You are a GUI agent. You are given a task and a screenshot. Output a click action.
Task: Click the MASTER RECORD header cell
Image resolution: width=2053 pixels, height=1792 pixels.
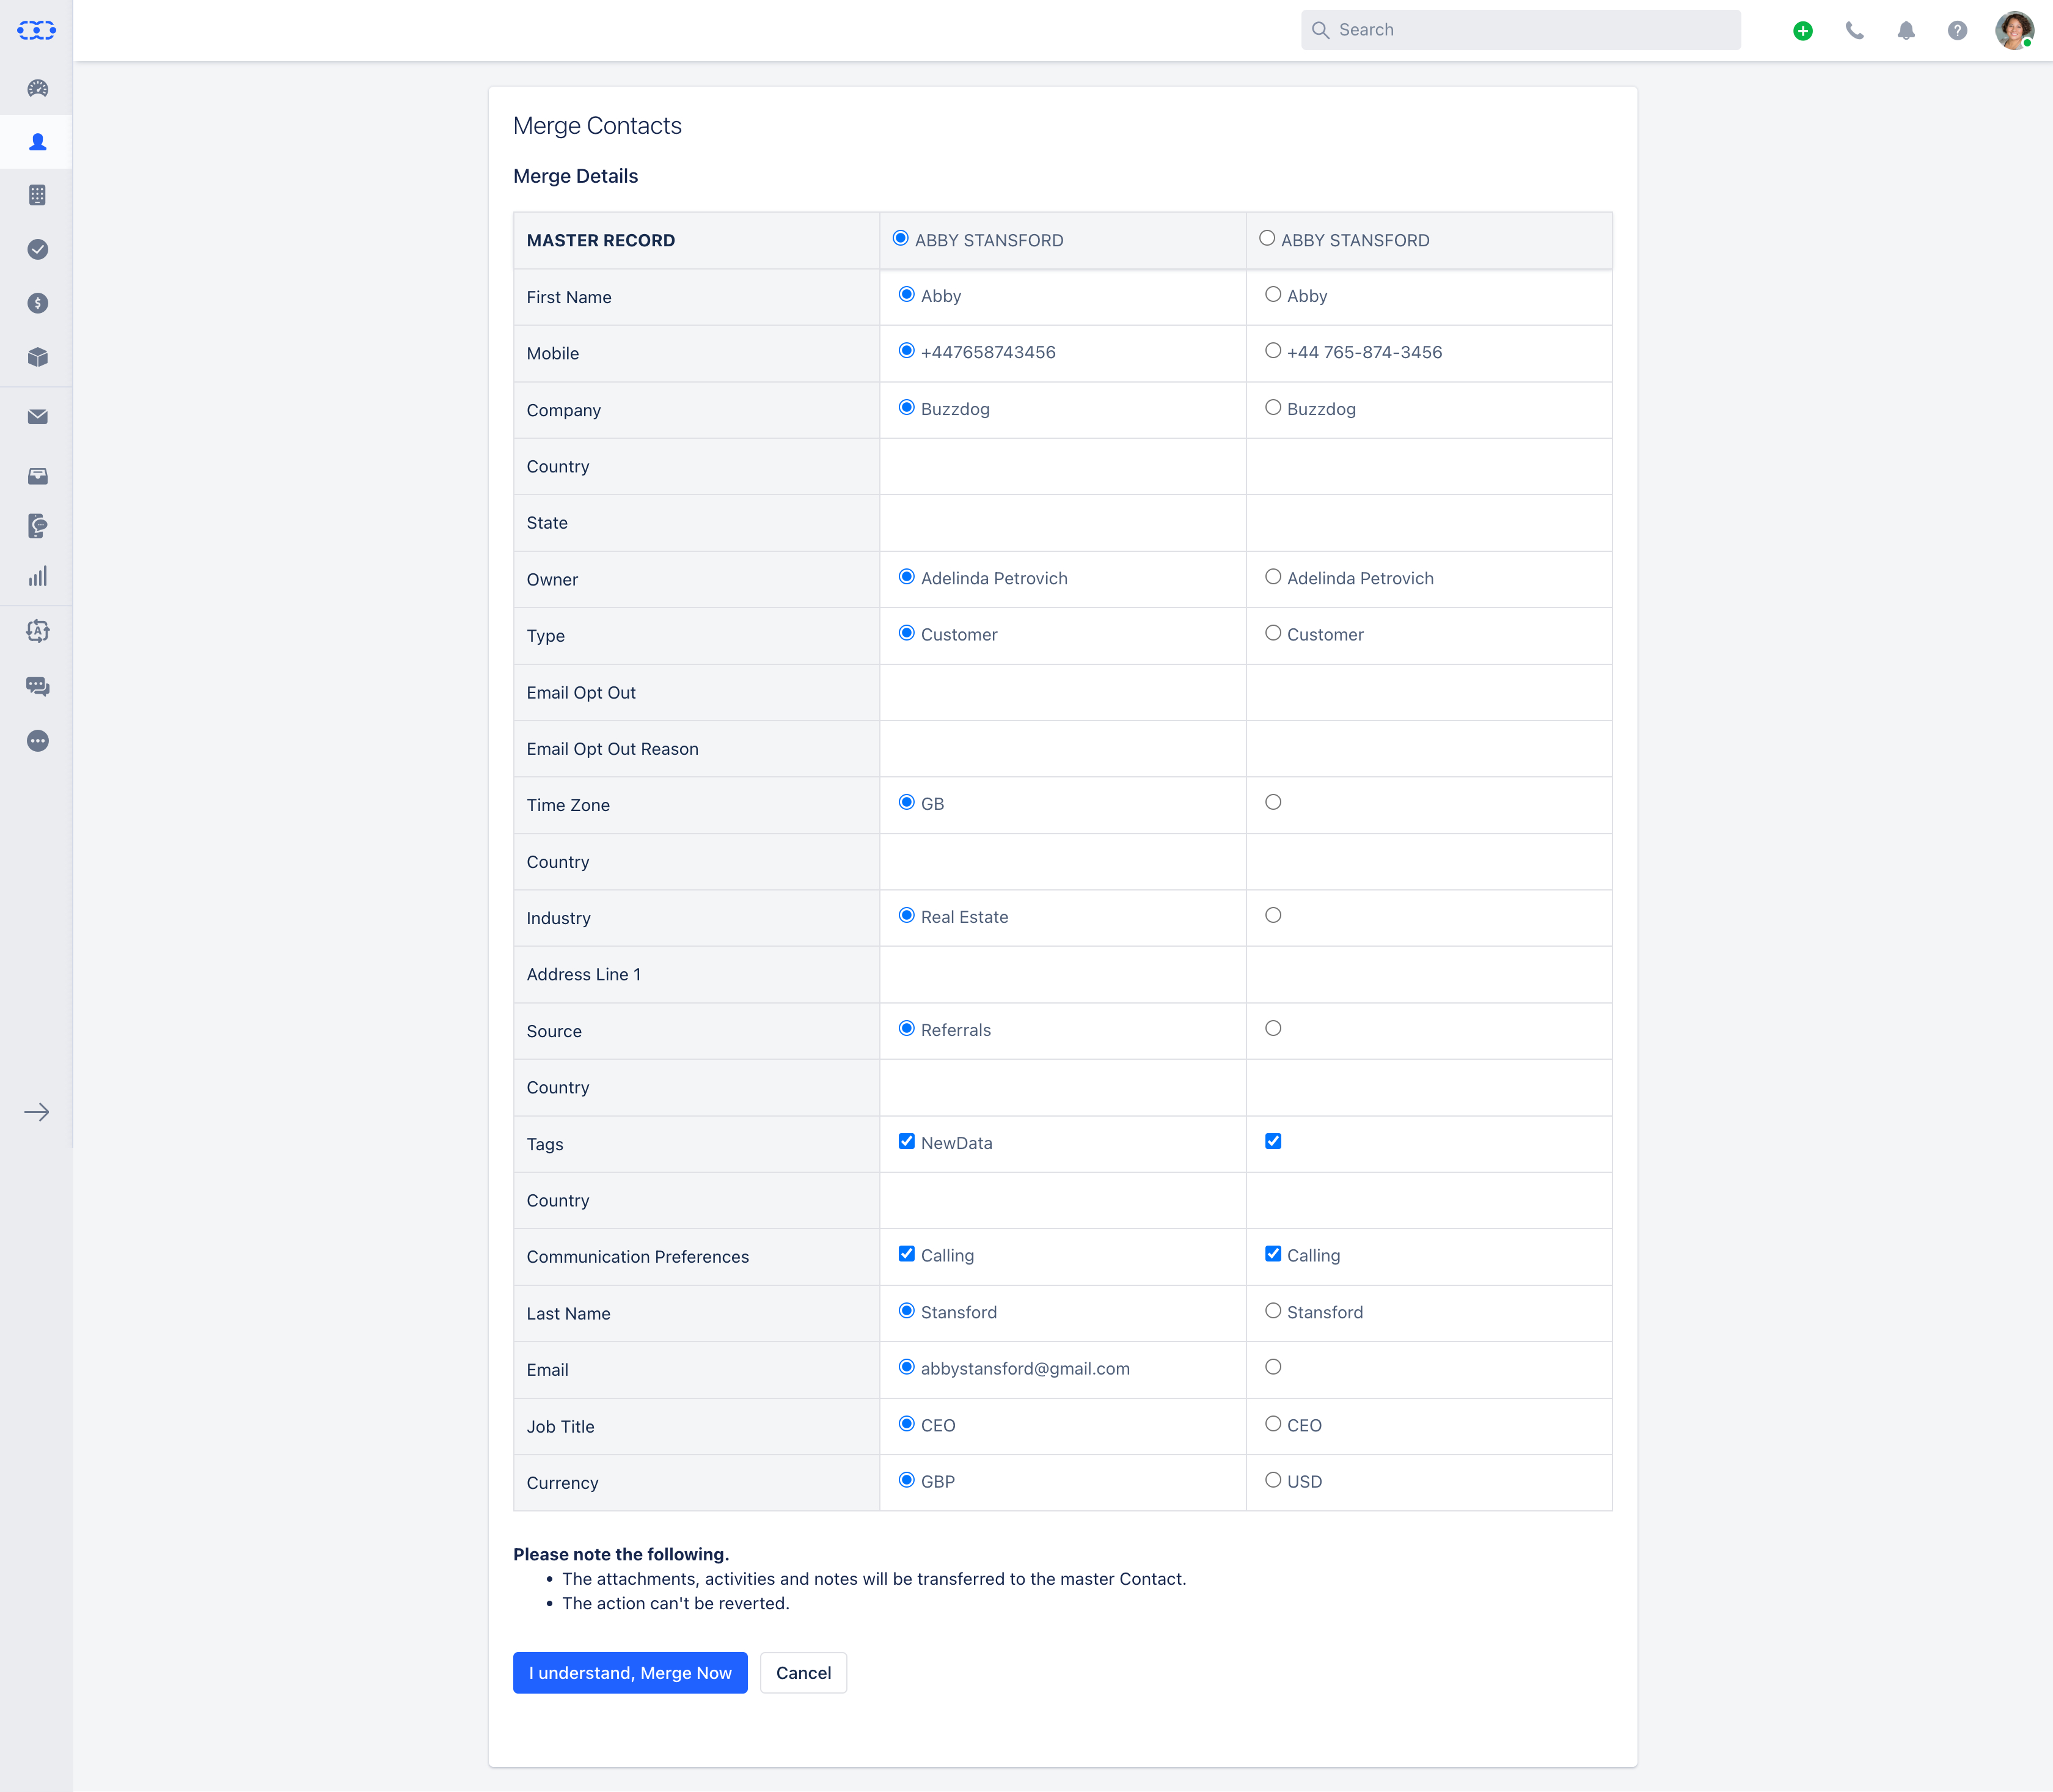[697, 240]
